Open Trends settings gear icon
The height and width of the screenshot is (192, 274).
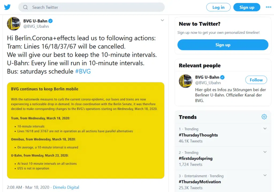(264, 117)
